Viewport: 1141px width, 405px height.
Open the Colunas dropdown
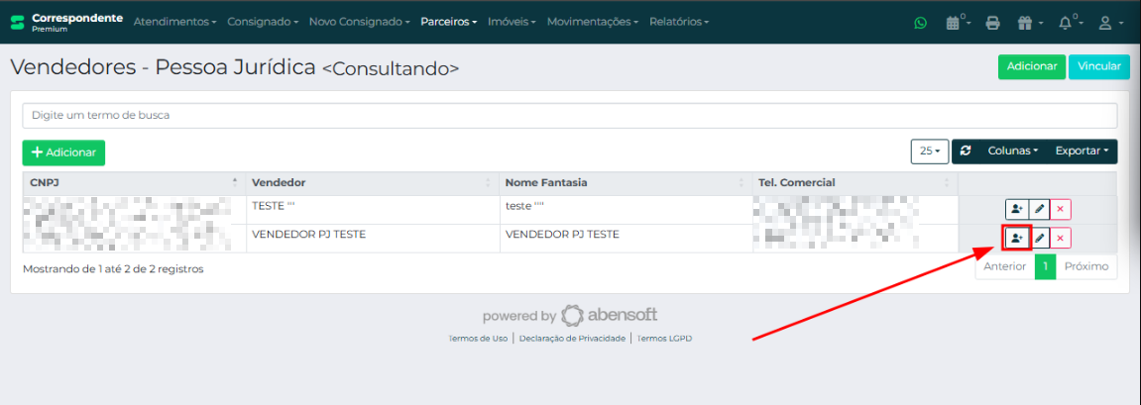[x=1012, y=152]
